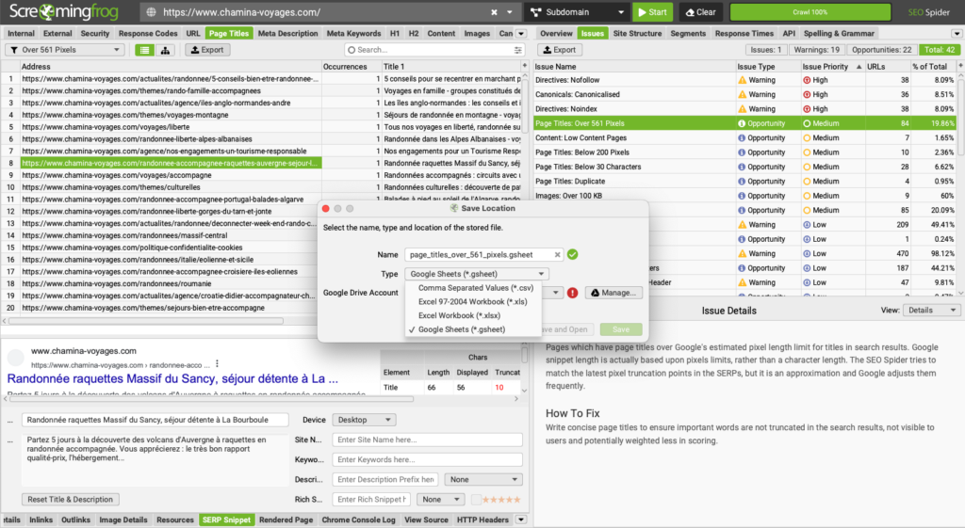Image resolution: width=965 pixels, height=528 pixels.
Task: Click the Warnings: 19 counter
Action: [x=816, y=50]
